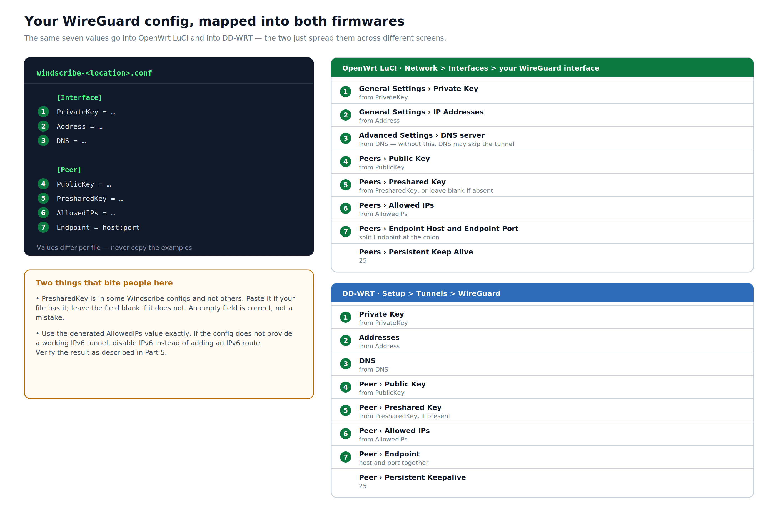Click 'from PresharedKey, if present' hint
The height and width of the screenshot is (512, 778).
(404, 416)
